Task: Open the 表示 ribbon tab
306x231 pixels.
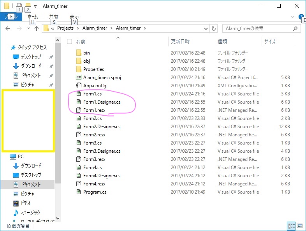Action: click(x=74, y=17)
